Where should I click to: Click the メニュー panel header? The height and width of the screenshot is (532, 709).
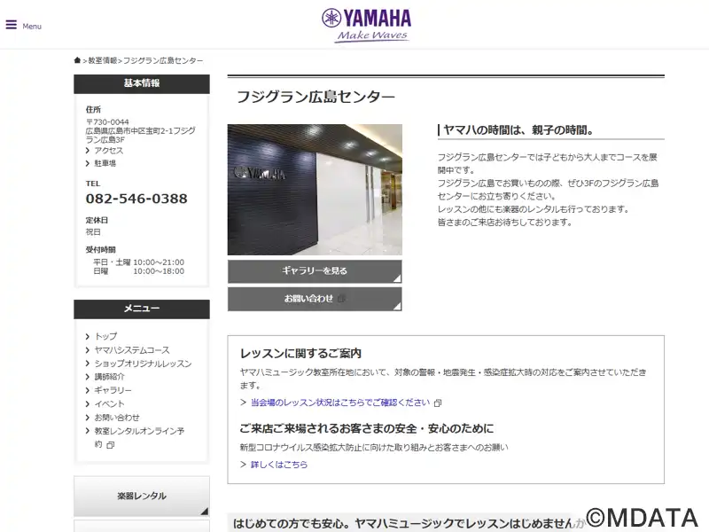(x=142, y=309)
